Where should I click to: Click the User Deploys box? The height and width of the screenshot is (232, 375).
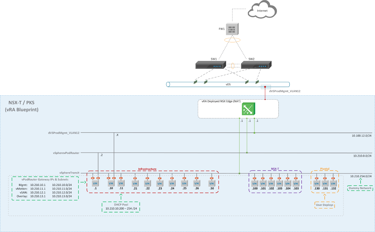(x=324, y=205)
